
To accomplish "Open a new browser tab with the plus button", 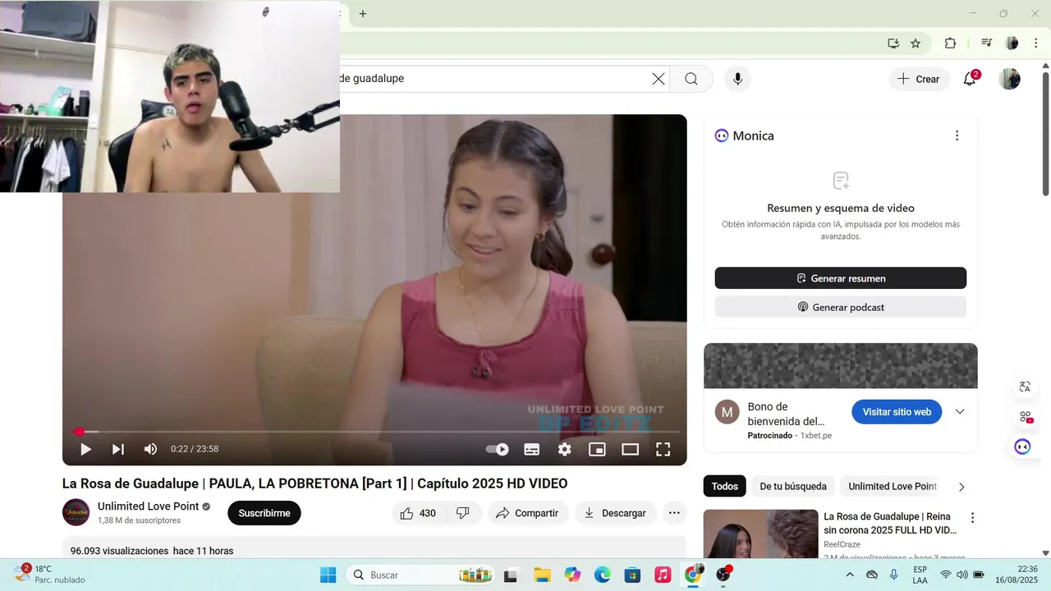I will tap(363, 13).
